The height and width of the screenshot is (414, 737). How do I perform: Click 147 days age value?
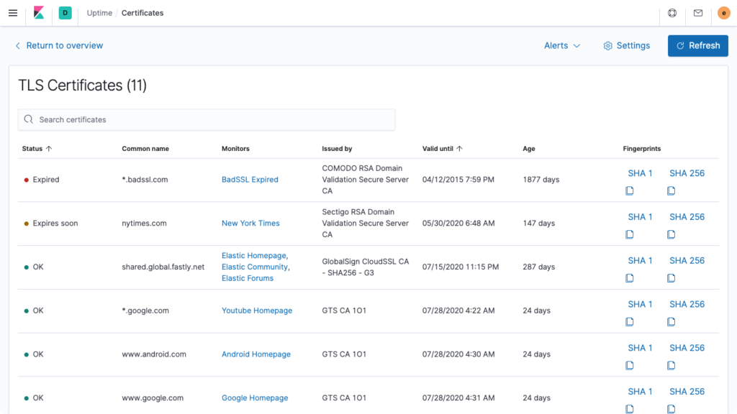click(x=538, y=223)
